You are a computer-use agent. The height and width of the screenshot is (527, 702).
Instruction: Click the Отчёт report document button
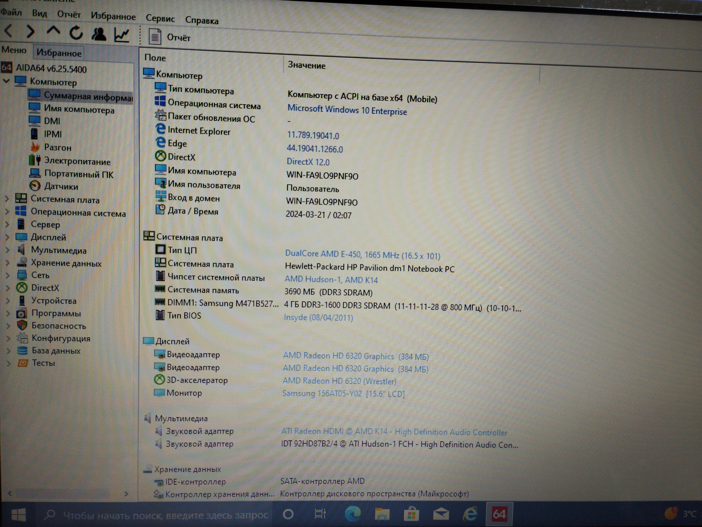tap(169, 37)
